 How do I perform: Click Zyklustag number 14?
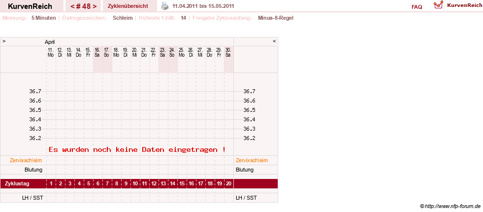(172, 183)
